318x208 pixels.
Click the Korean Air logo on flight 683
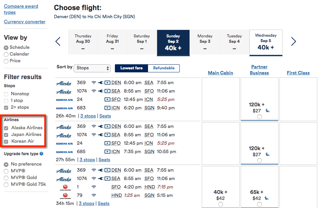point(65,107)
